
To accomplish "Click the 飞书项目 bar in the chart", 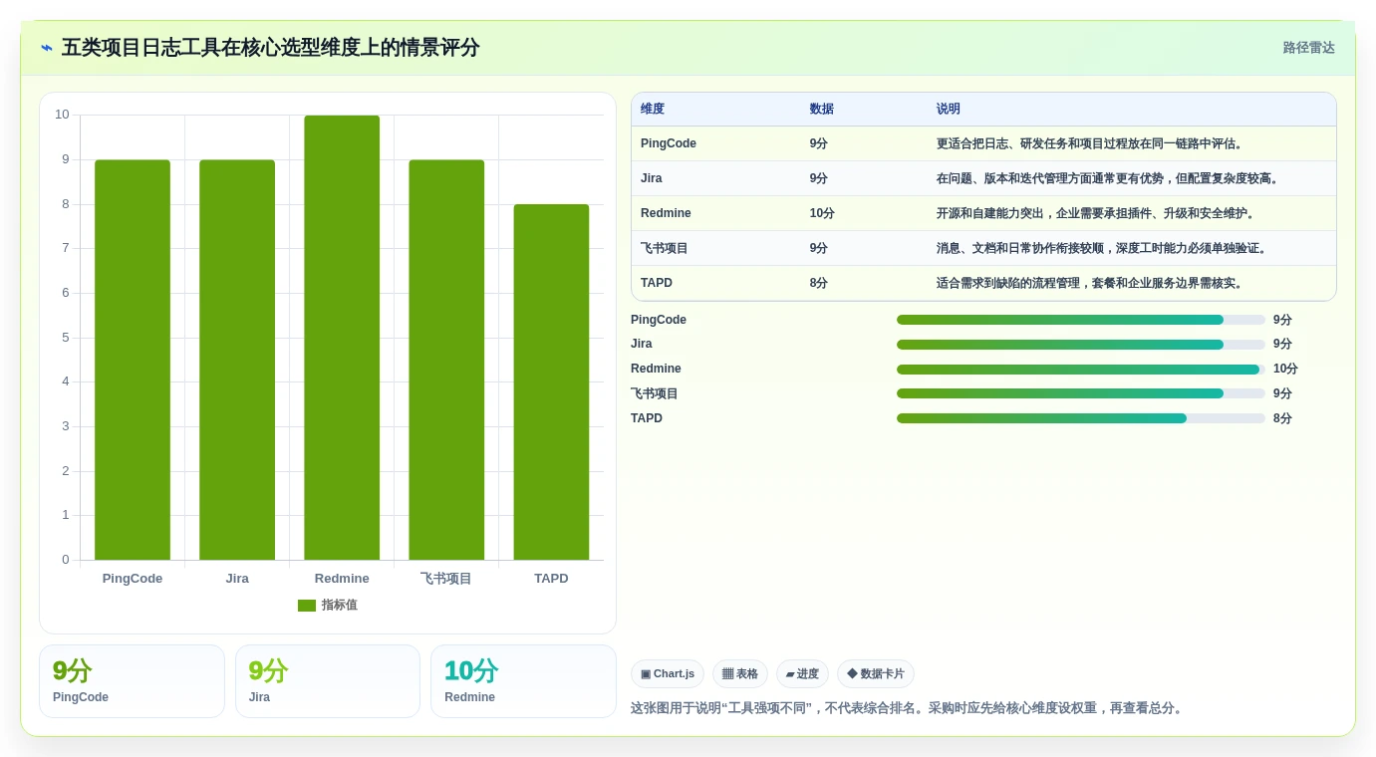I will (x=446, y=360).
